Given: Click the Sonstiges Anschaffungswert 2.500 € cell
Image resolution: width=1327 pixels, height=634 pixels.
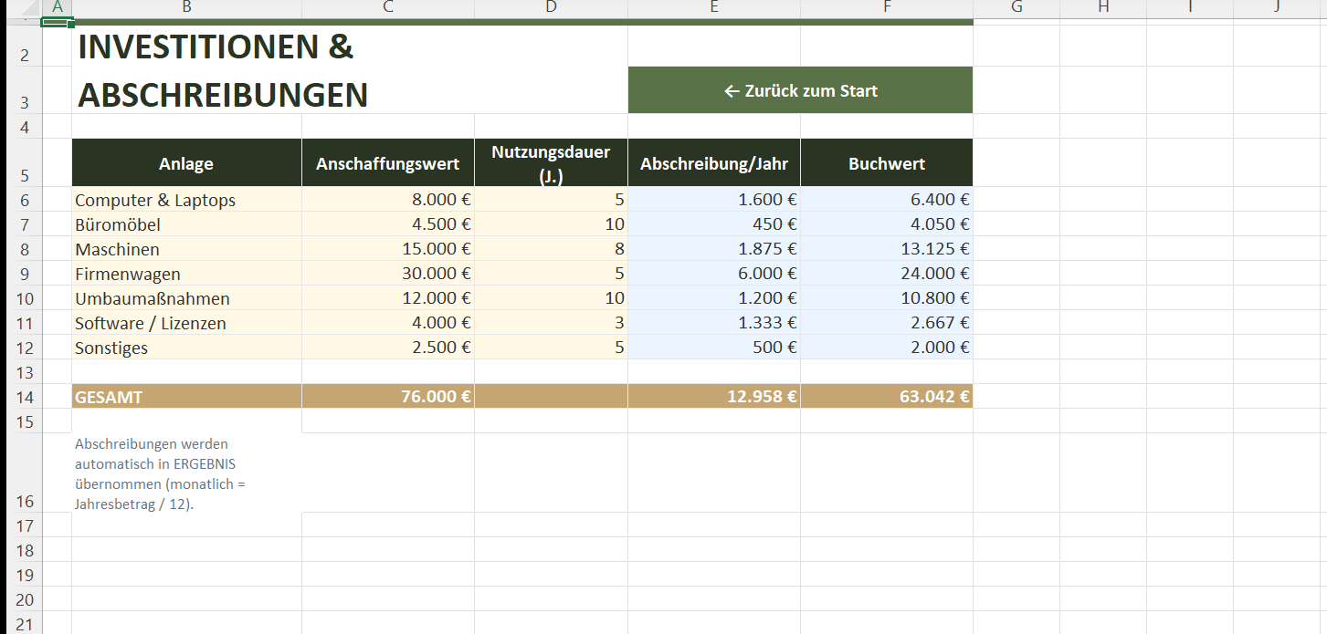Looking at the screenshot, I should [x=388, y=348].
